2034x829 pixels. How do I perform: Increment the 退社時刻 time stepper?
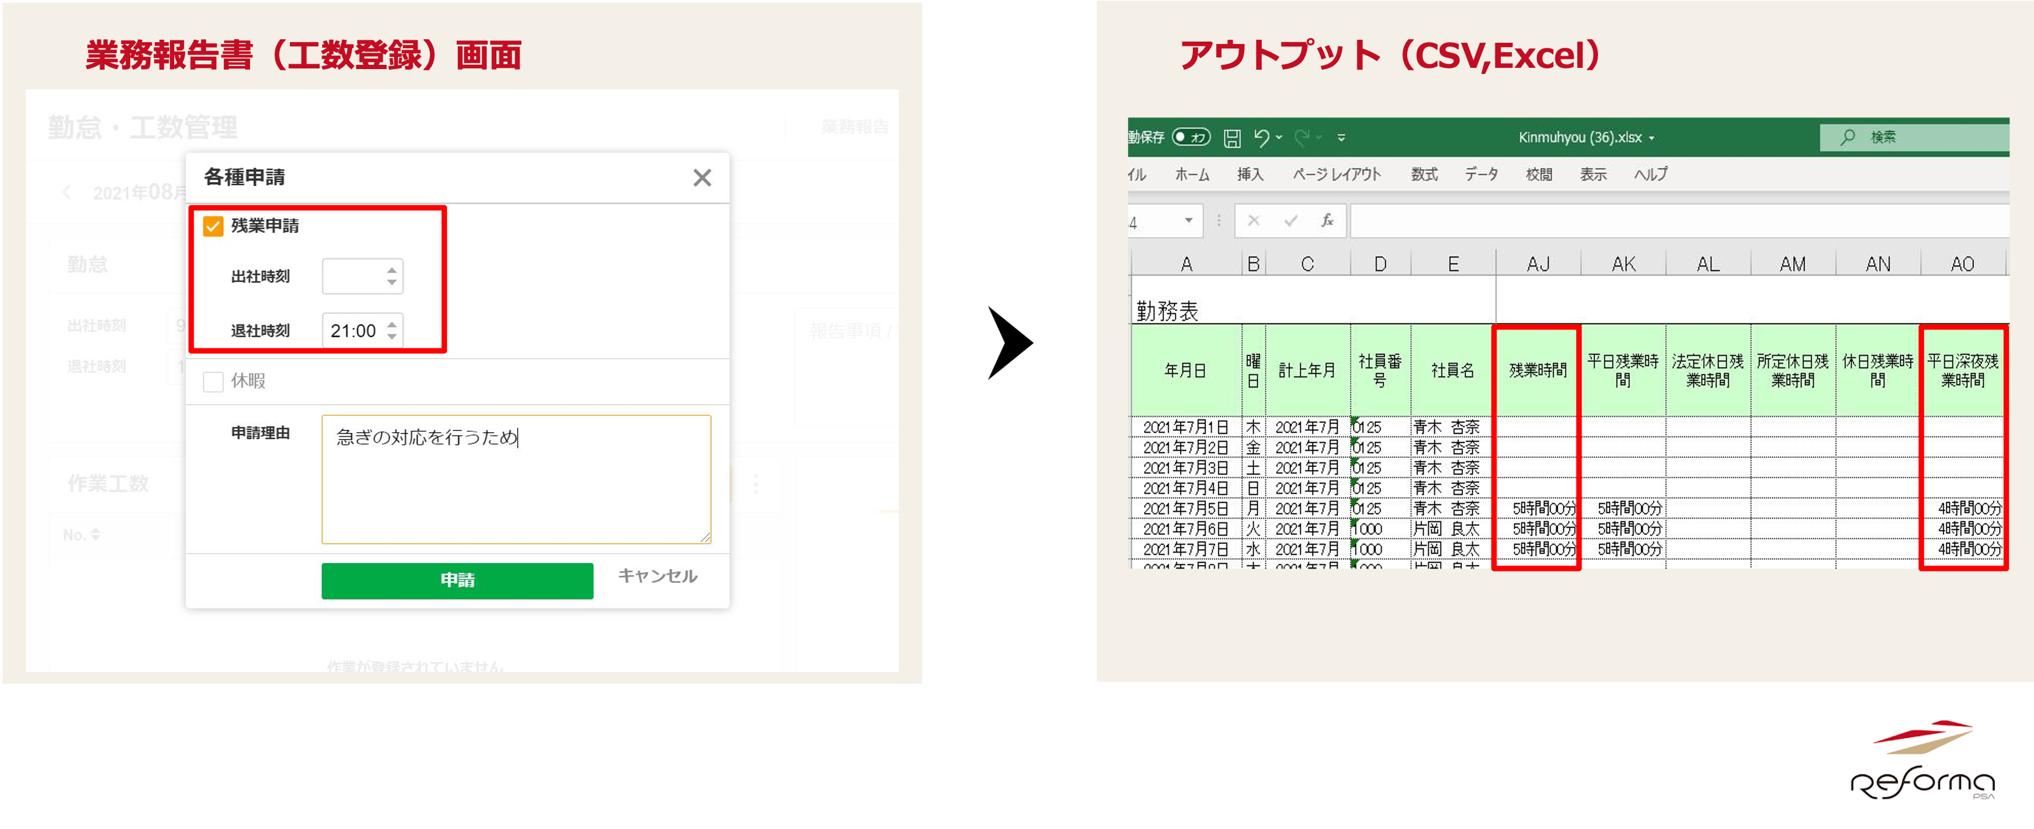[392, 323]
